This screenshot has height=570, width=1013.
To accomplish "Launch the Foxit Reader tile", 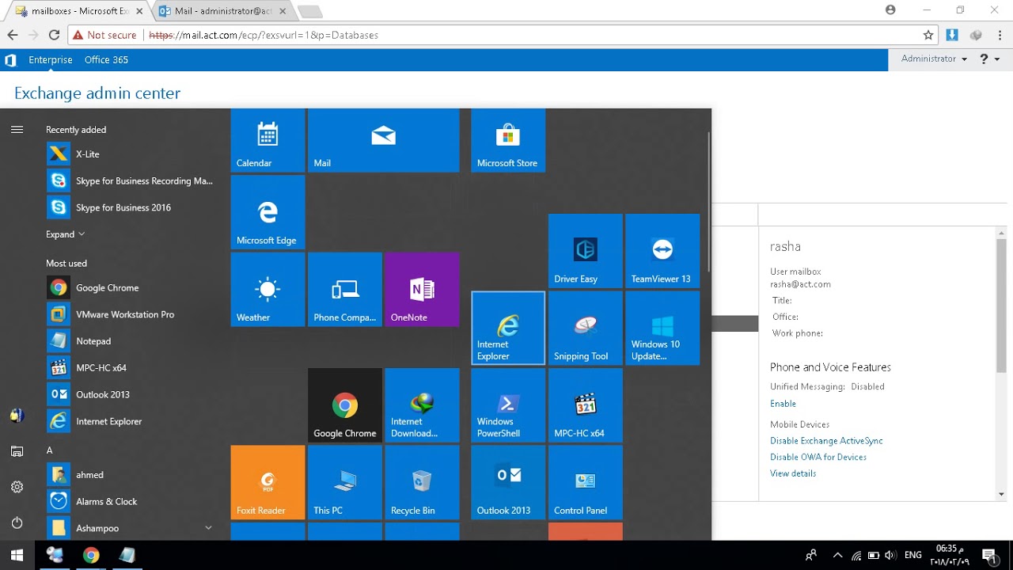I will pos(267,482).
